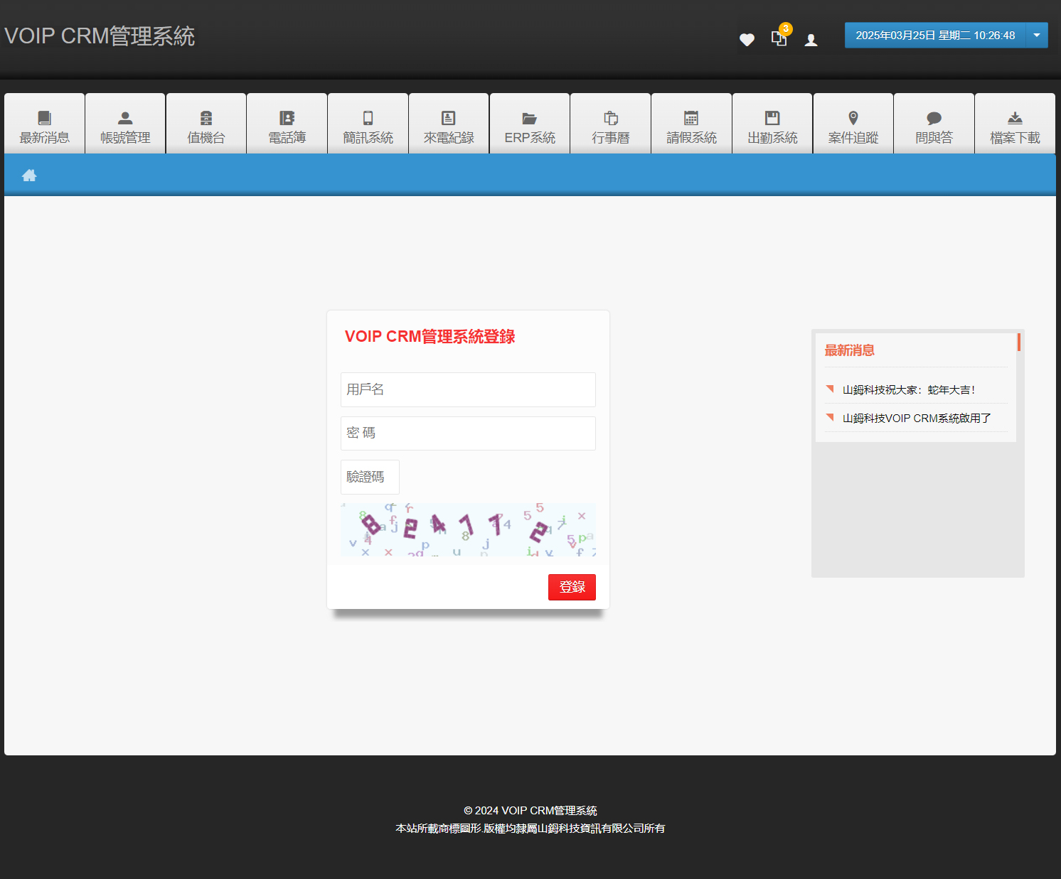Open news link 山錩科技祝大家：蛇年大吉!
Image resolution: width=1061 pixels, height=879 pixels.
tap(908, 390)
